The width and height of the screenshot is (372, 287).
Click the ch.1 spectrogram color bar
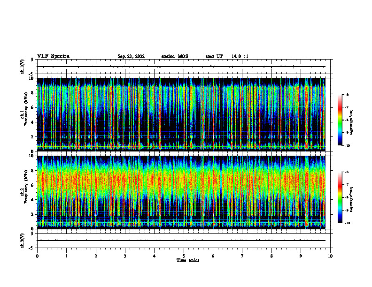pos(340,120)
